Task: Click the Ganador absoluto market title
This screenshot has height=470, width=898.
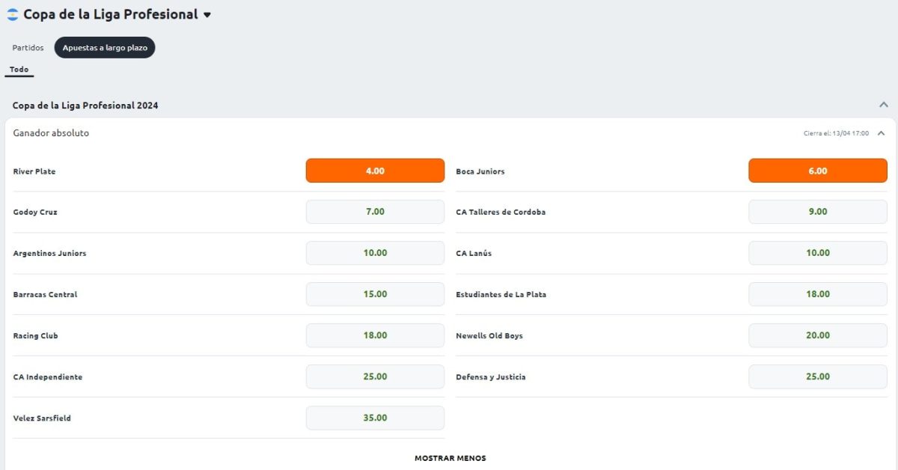Action: [51, 133]
